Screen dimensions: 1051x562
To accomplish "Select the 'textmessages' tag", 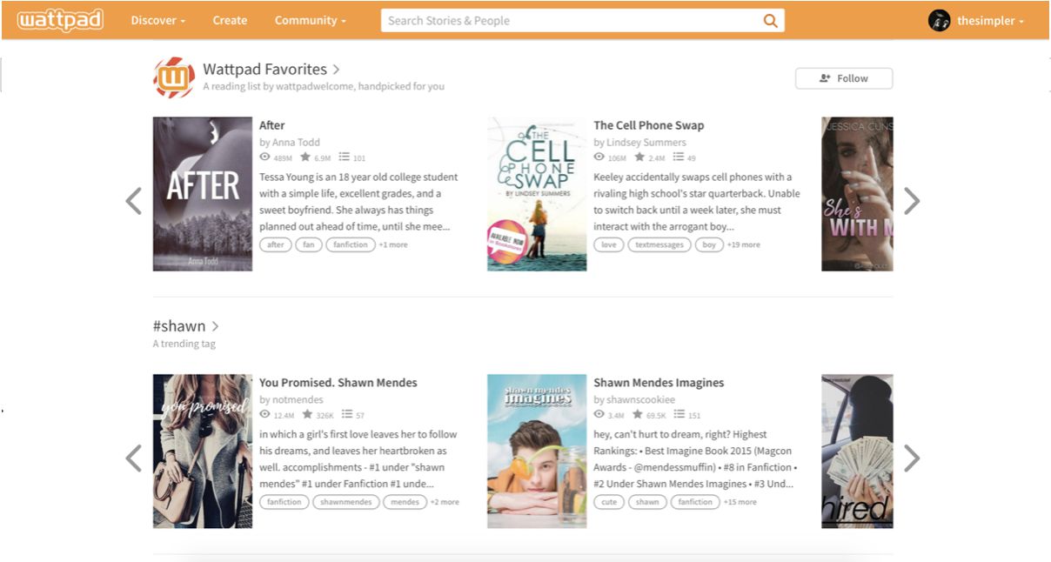I will pyautogui.click(x=659, y=244).
